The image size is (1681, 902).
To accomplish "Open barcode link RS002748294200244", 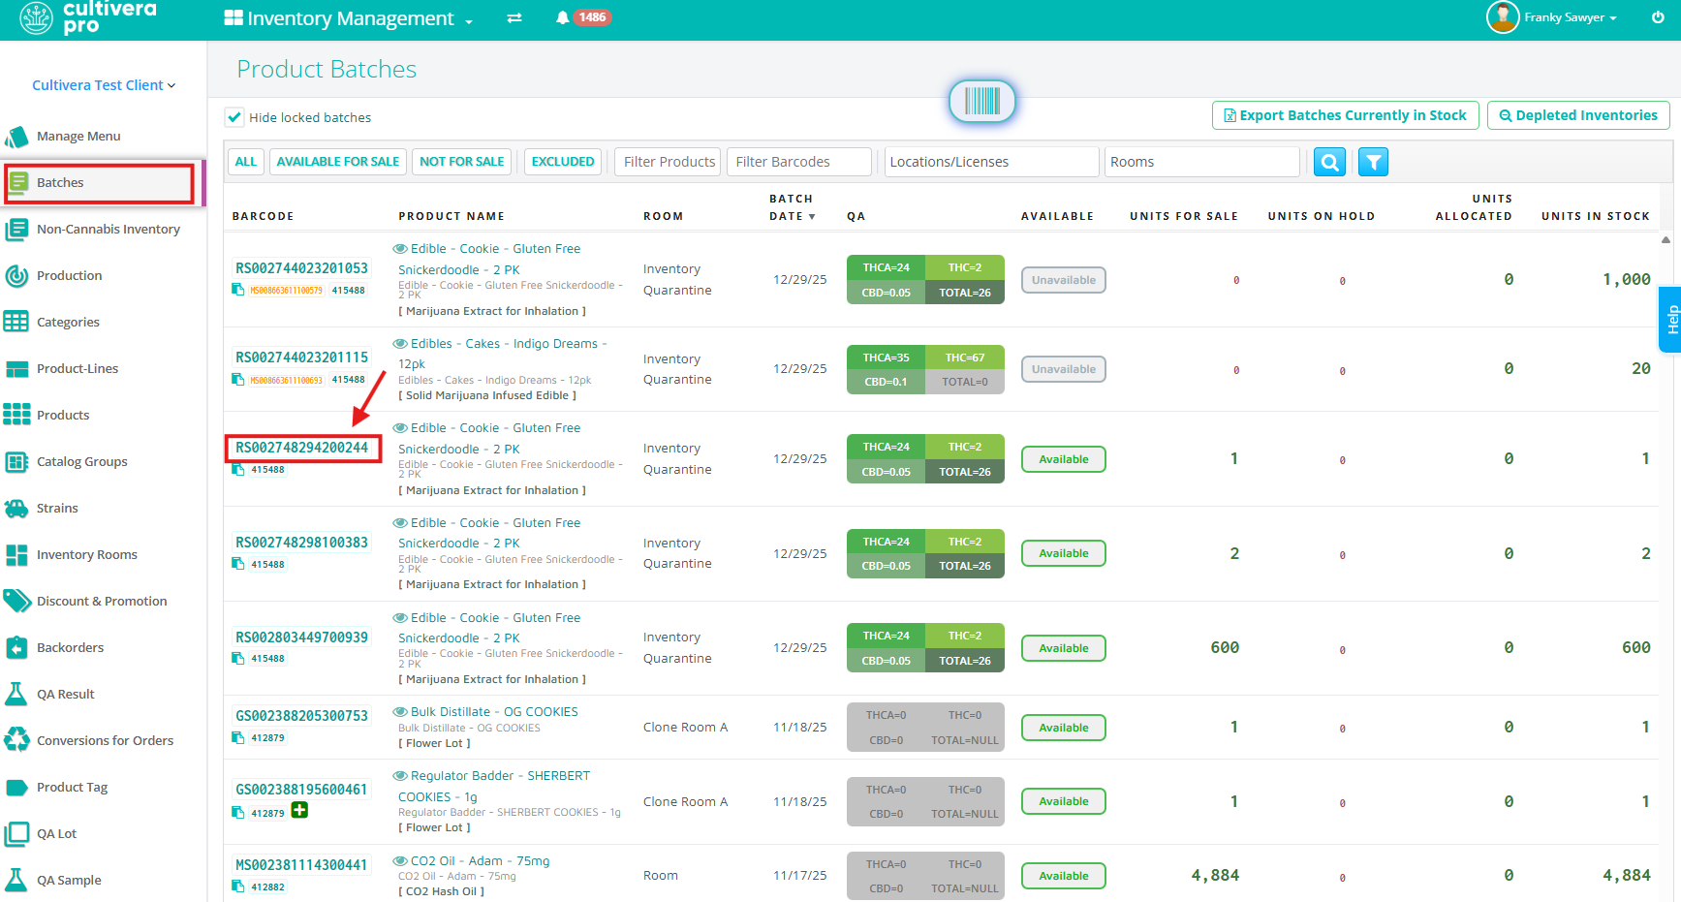I will 302,448.
